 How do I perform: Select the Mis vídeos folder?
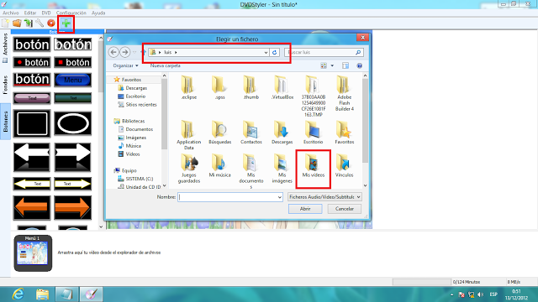313,166
